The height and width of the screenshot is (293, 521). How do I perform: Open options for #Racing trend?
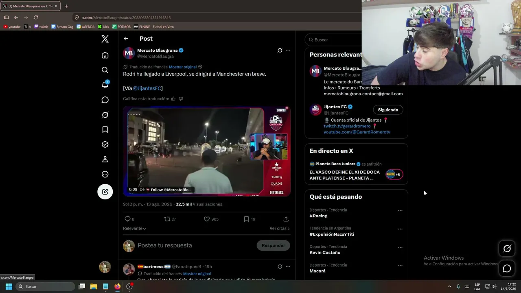[400, 211]
